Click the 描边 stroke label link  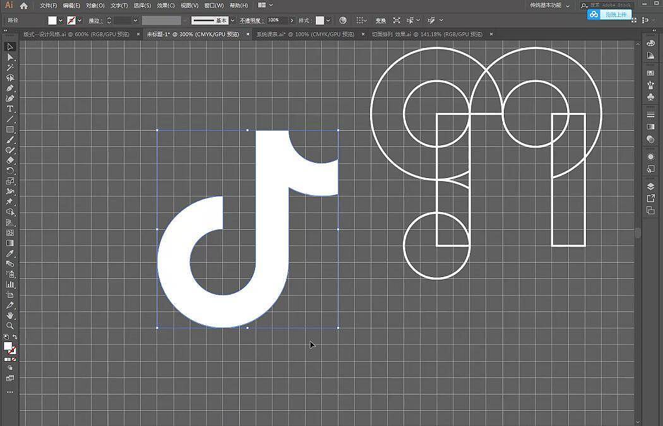click(95, 20)
